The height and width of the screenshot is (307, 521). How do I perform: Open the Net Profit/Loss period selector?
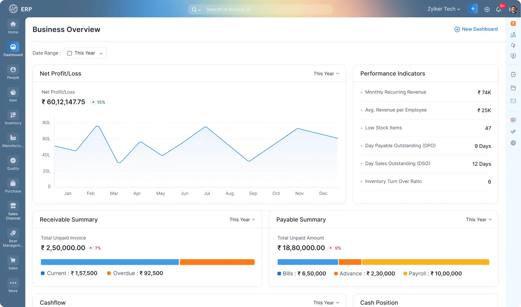(326, 73)
